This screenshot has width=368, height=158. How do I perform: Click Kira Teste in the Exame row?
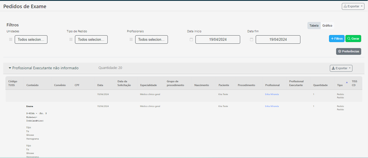(x=223, y=106)
